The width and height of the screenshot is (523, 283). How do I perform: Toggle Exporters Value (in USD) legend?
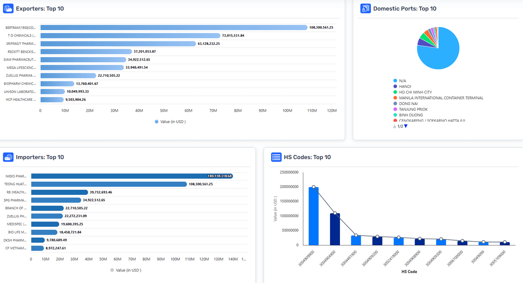(170, 122)
